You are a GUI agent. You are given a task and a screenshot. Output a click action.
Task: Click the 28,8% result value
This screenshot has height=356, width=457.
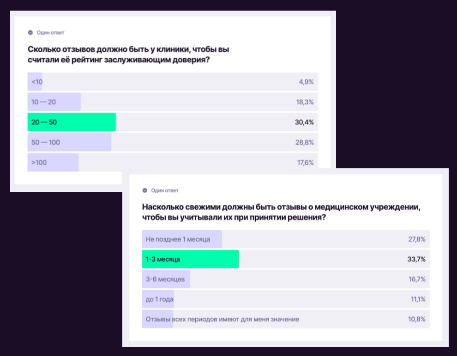tap(304, 142)
